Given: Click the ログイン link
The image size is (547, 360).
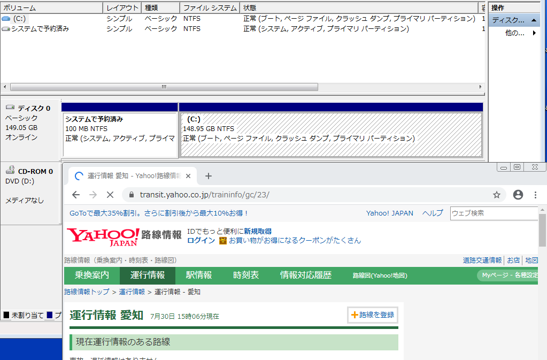Looking at the screenshot, I should [201, 240].
